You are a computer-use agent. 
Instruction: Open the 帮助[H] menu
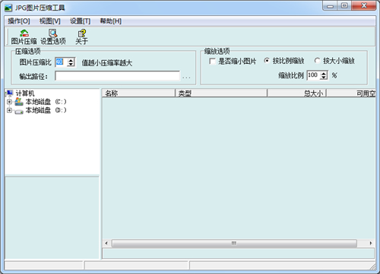pos(111,21)
